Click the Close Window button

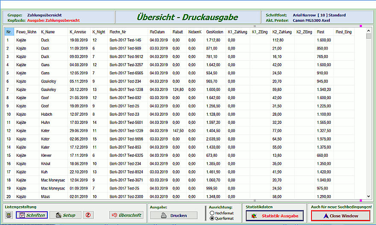pyautogui.click(x=340, y=216)
